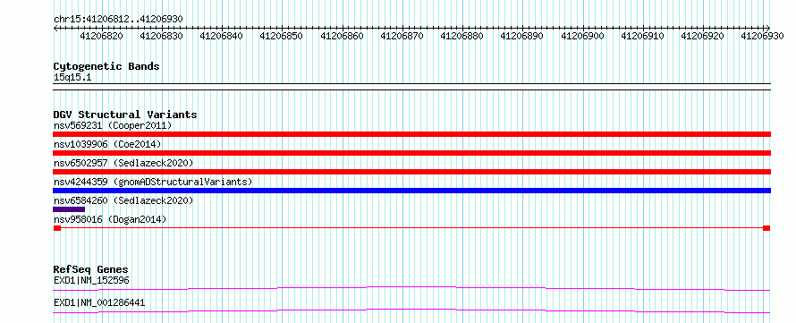Click the 15q15.1 band label
The height and width of the screenshot is (323, 796).
(x=72, y=78)
